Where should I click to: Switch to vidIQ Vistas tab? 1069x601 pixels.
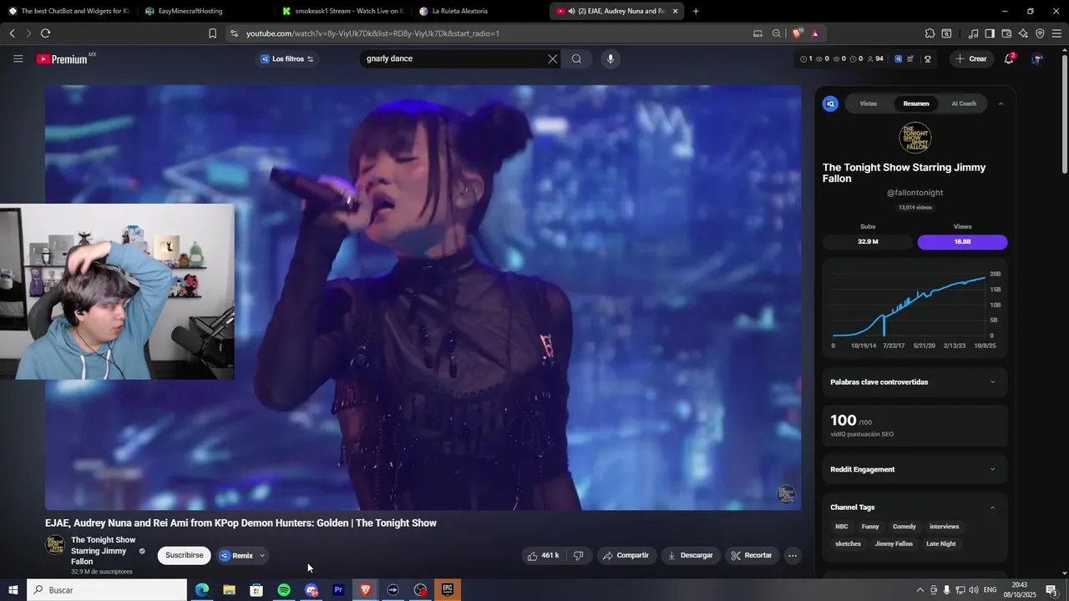coord(868,104)
